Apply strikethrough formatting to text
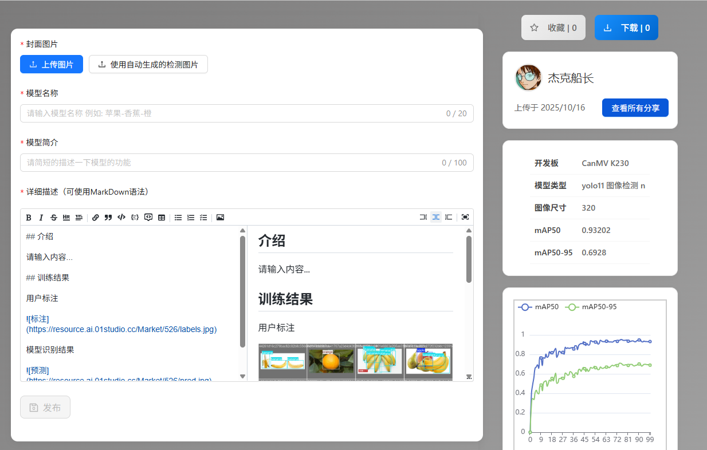707x450 pixels. coord(54,218)
